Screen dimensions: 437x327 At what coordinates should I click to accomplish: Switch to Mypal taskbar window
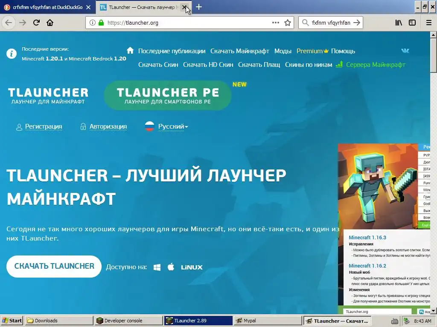pyautogui.click(x=268, y=321)
